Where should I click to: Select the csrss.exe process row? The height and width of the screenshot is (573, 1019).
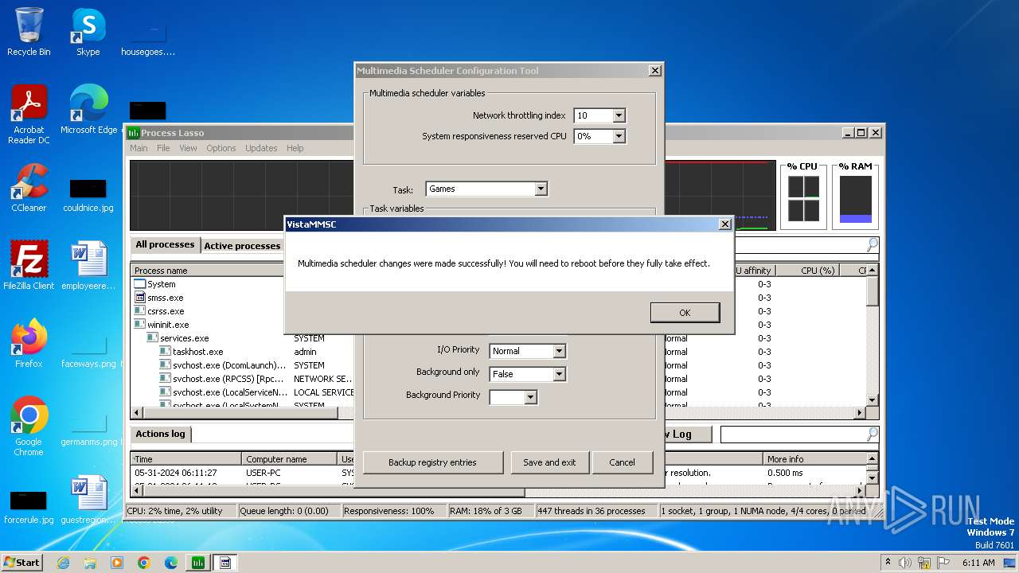(166, 311)
